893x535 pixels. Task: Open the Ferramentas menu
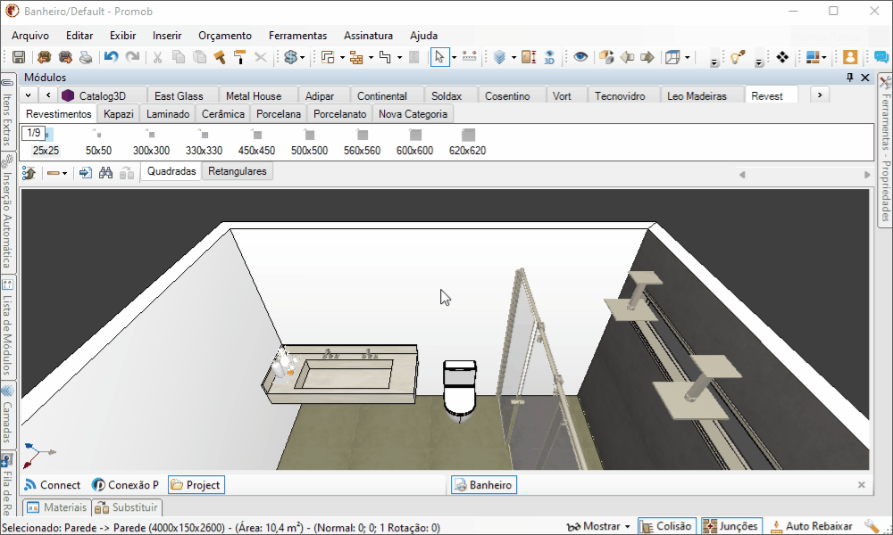(298, 36)
